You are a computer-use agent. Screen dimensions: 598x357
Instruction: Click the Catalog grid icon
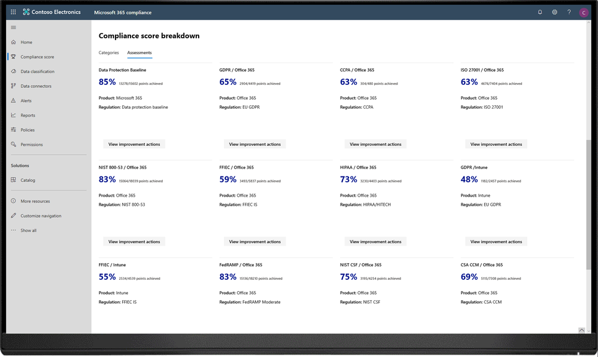click(14, 180)
